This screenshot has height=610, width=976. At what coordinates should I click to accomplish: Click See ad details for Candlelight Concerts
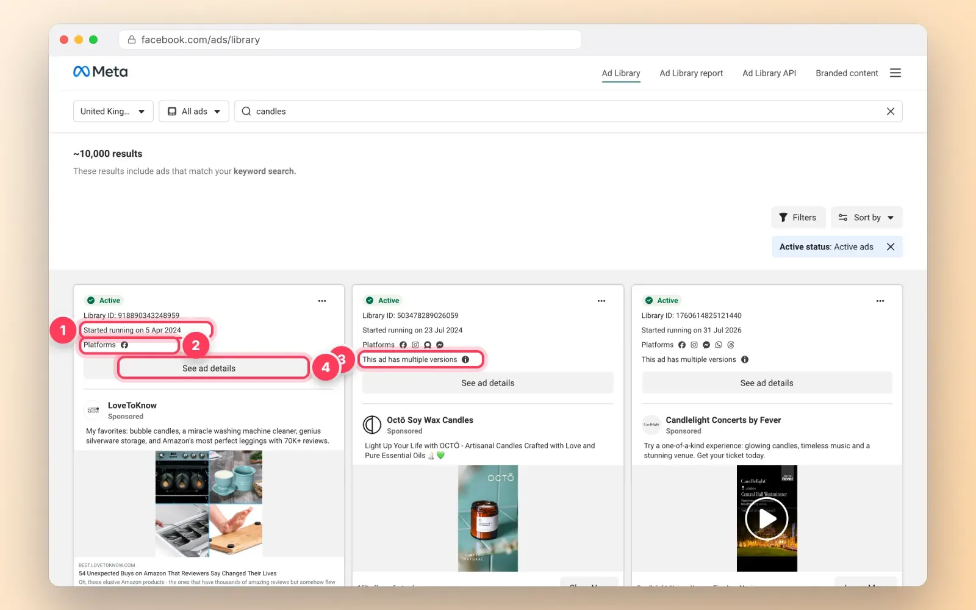767,383
